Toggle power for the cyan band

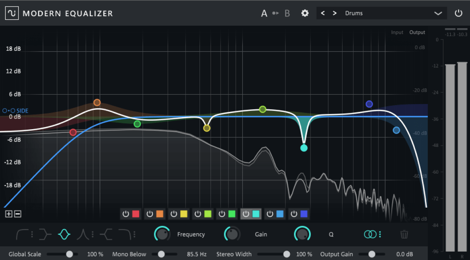(x=246, y=214)
